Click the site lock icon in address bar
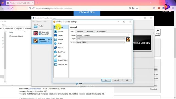Image resolution: width=176 pixels, height=99 pixels. click(x=33, y=8)
